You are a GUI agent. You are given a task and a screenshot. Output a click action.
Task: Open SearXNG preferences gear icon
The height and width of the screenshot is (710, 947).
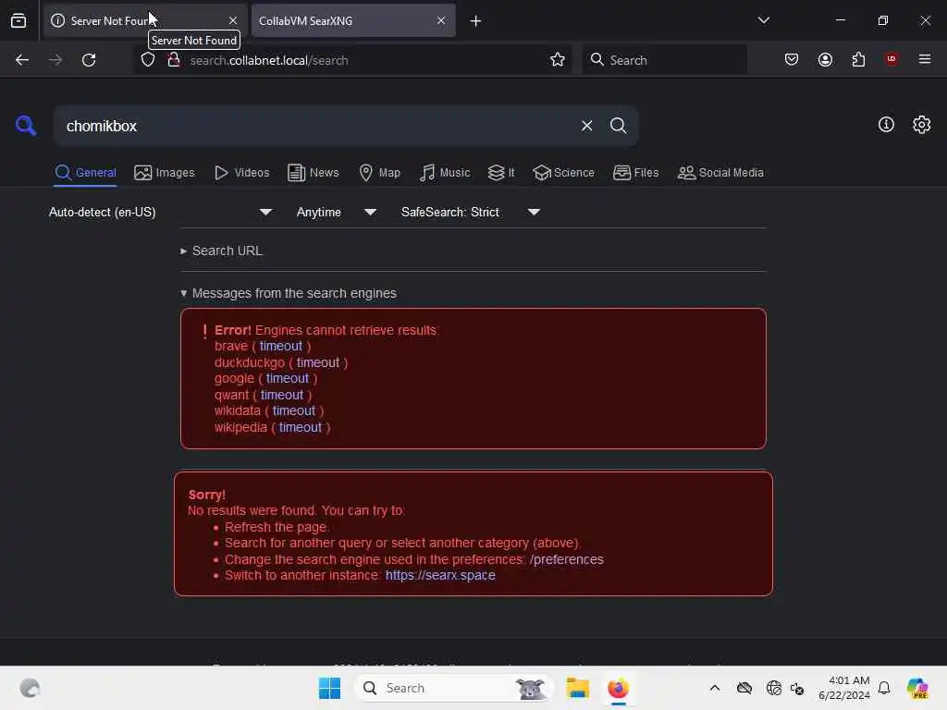(921, 125)
